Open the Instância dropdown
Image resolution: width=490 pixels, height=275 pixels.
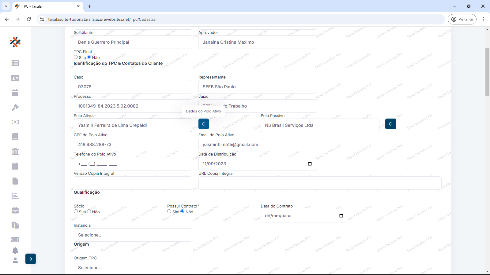point(133,235)
